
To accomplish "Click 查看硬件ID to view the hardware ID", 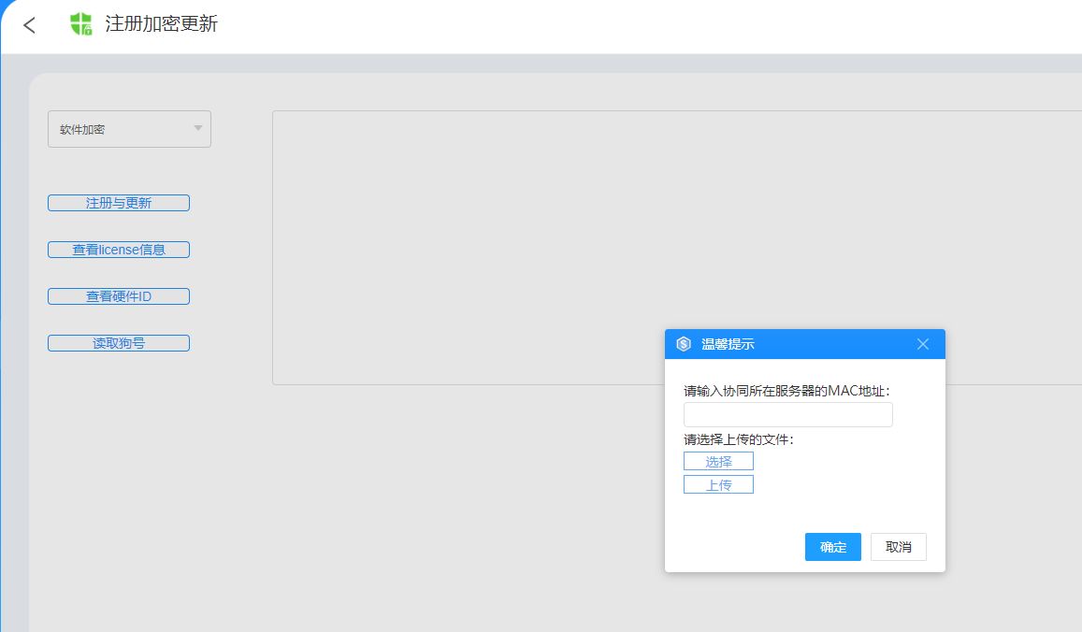I will 119,296.
